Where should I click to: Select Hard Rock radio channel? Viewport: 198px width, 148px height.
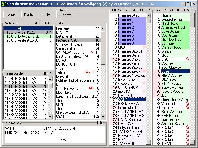(x=172, y=23)
